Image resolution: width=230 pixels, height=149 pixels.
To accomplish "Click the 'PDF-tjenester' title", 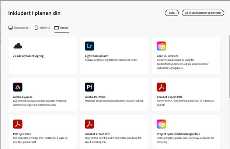I will click(22, 134).
